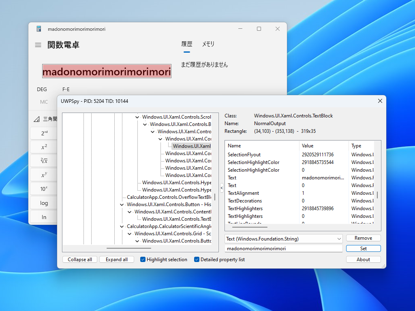Select the TextDecorations property row
The image size is (415, 311).
[x=299, y=201]
